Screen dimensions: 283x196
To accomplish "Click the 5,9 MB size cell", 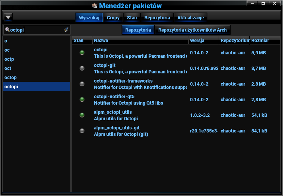I will 258,53.
